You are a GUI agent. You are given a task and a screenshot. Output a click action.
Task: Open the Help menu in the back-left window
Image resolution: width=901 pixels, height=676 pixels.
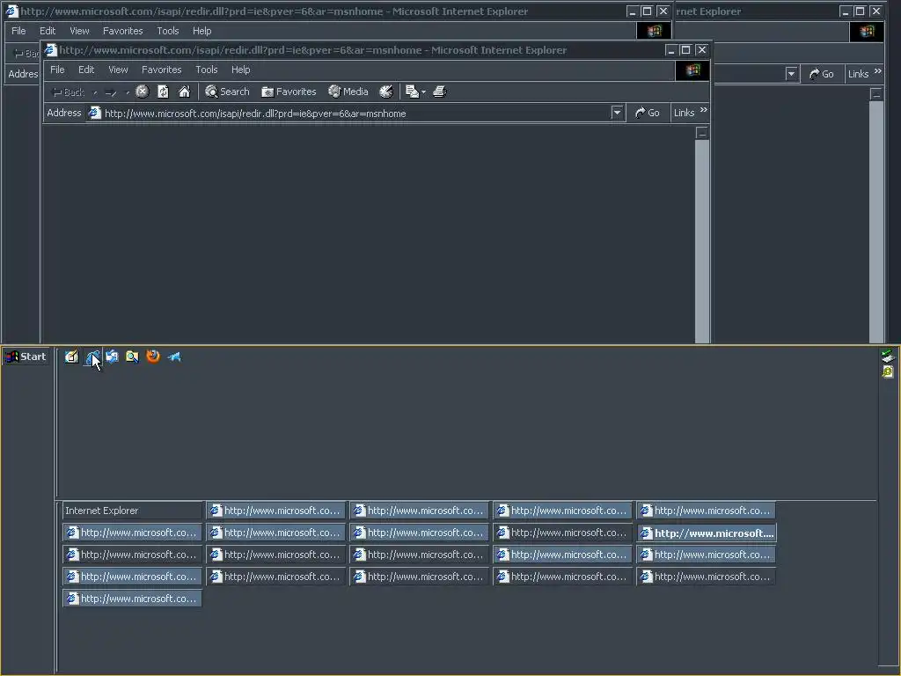[201, 31]
